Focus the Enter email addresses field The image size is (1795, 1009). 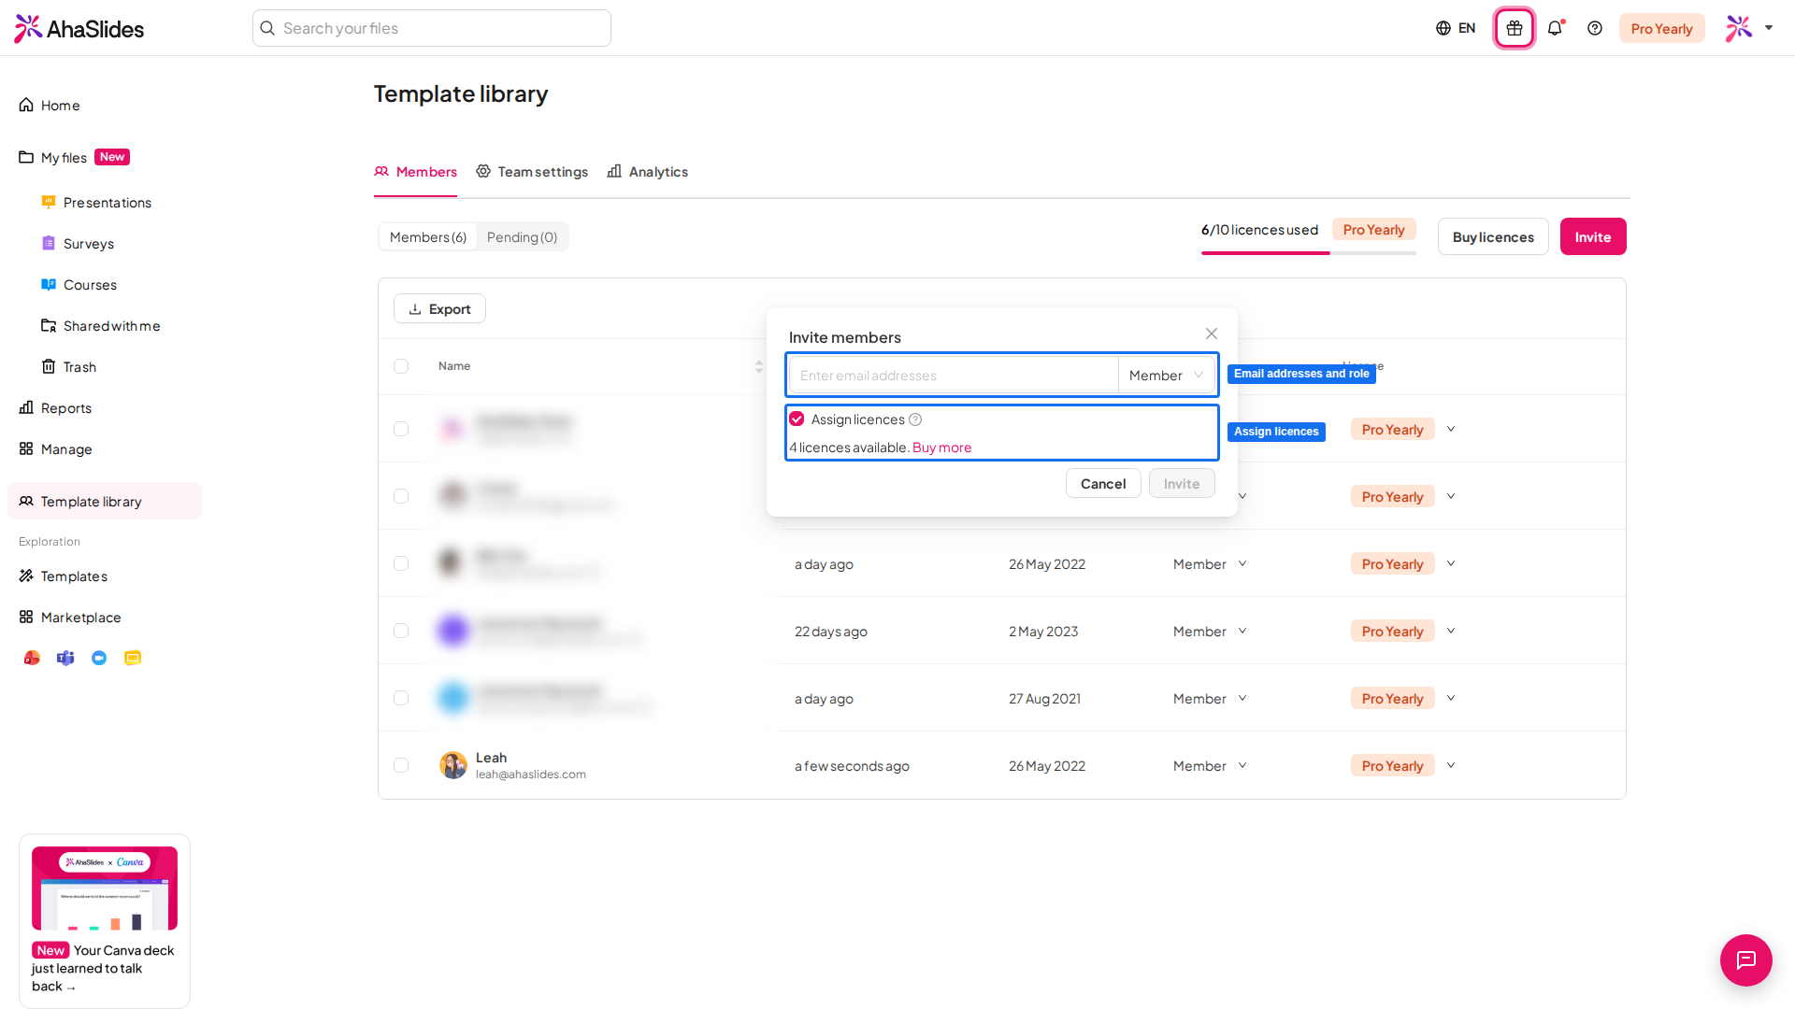tap(954, 375)
